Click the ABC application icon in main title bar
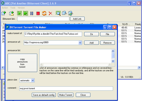 (x=3, y=3)
